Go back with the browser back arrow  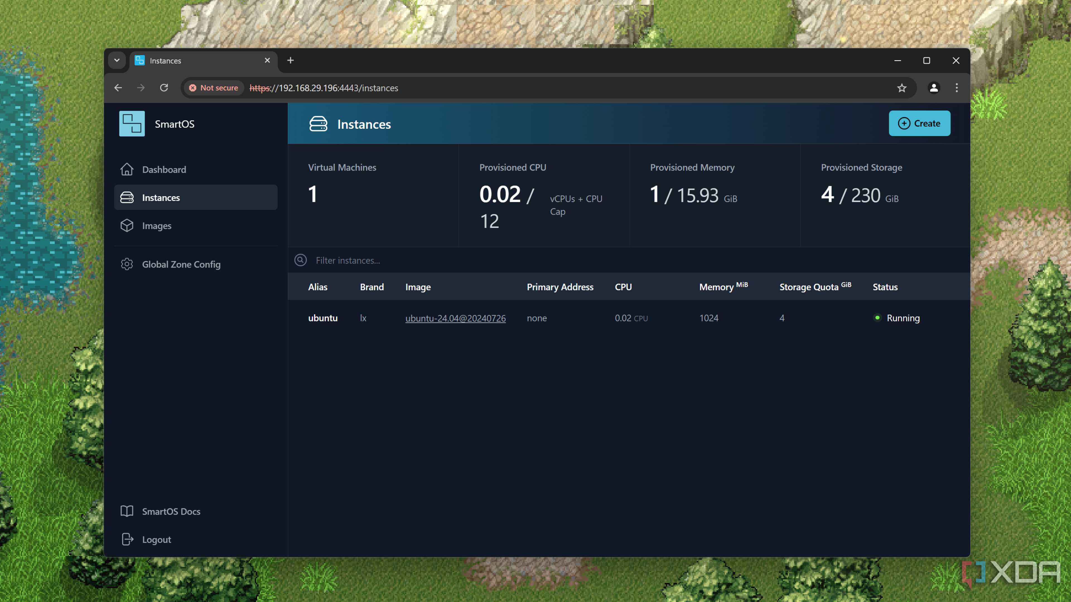(x=118, y=88)
